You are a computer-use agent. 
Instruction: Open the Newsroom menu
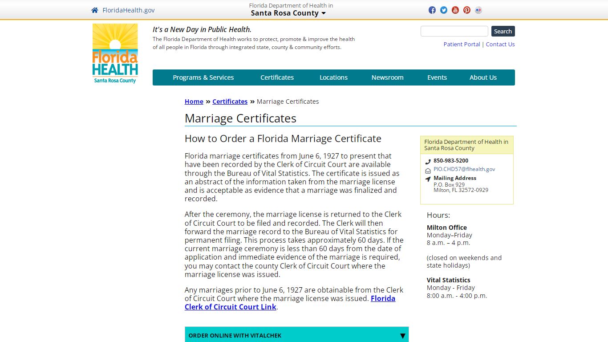[x=388, y=77]
